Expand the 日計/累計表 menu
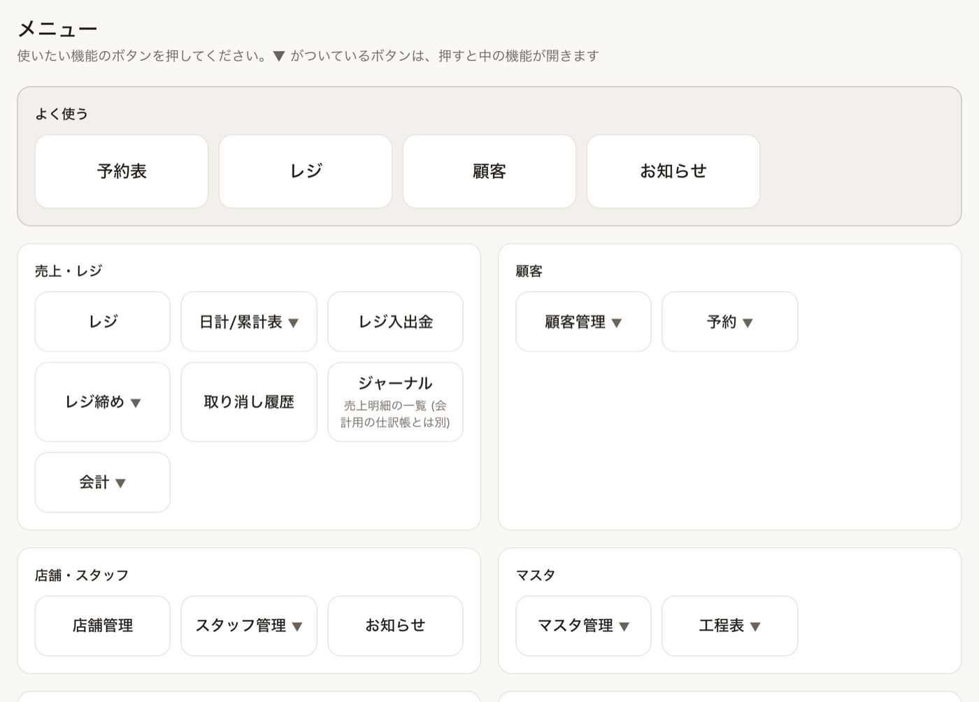This screenshot has height=702, width=979. pos(249,322)
